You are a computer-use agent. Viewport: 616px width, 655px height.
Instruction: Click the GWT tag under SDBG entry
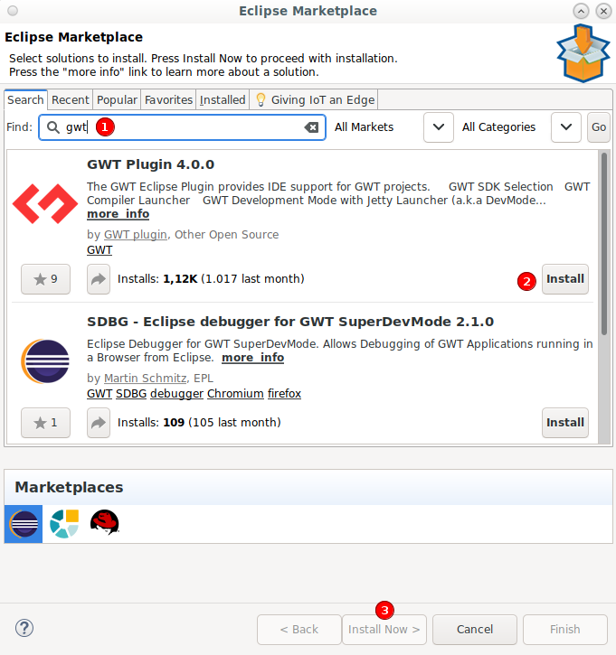[100, 394]
